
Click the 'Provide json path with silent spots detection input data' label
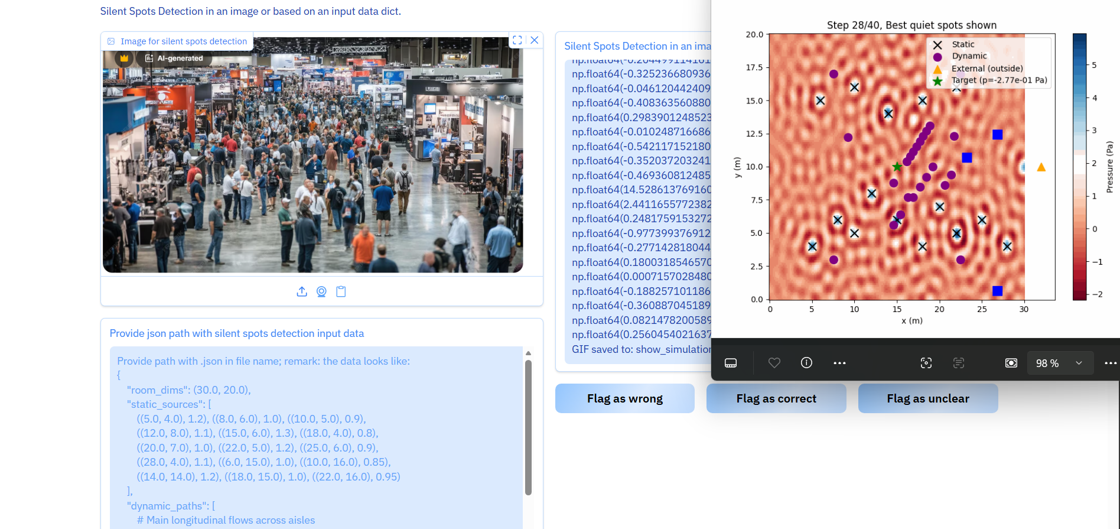(x=237, y=333)
